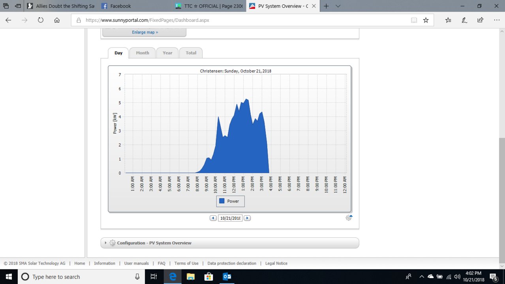Close the PV System Overview tab
Screen dimensions: 505x284
[x=315, y=6]
